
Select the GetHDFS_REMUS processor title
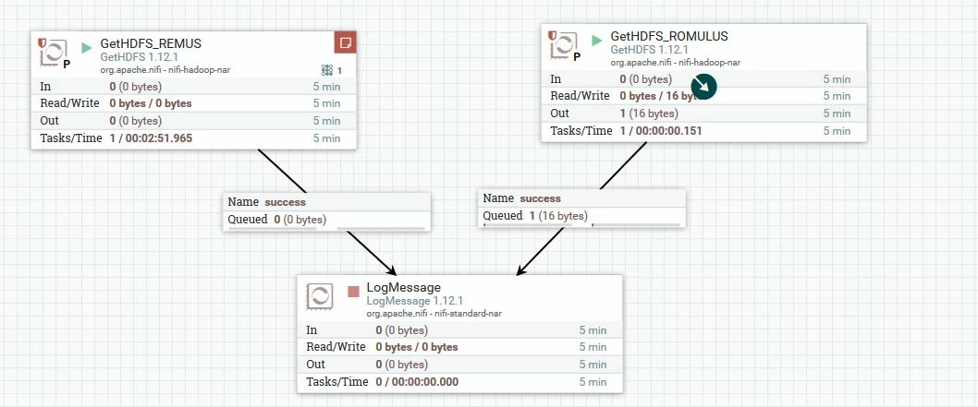point(151,43)
